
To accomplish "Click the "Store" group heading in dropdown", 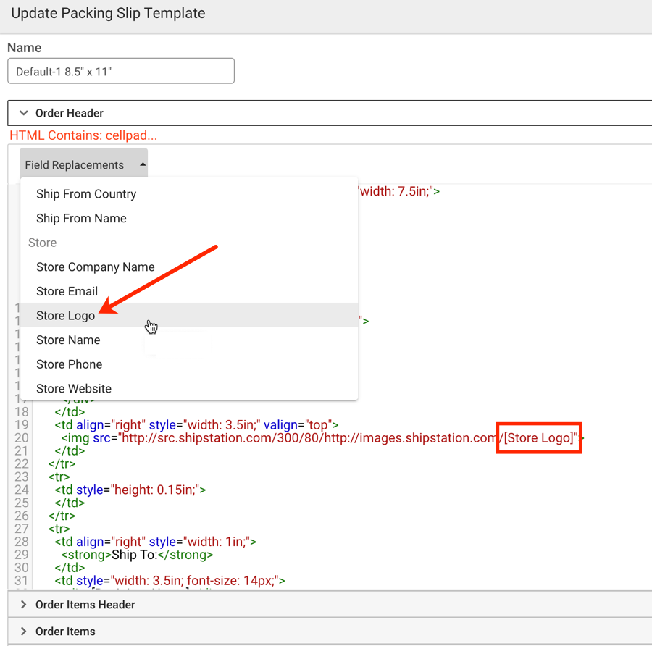I will pyautogui.click(x=43, y=243).
